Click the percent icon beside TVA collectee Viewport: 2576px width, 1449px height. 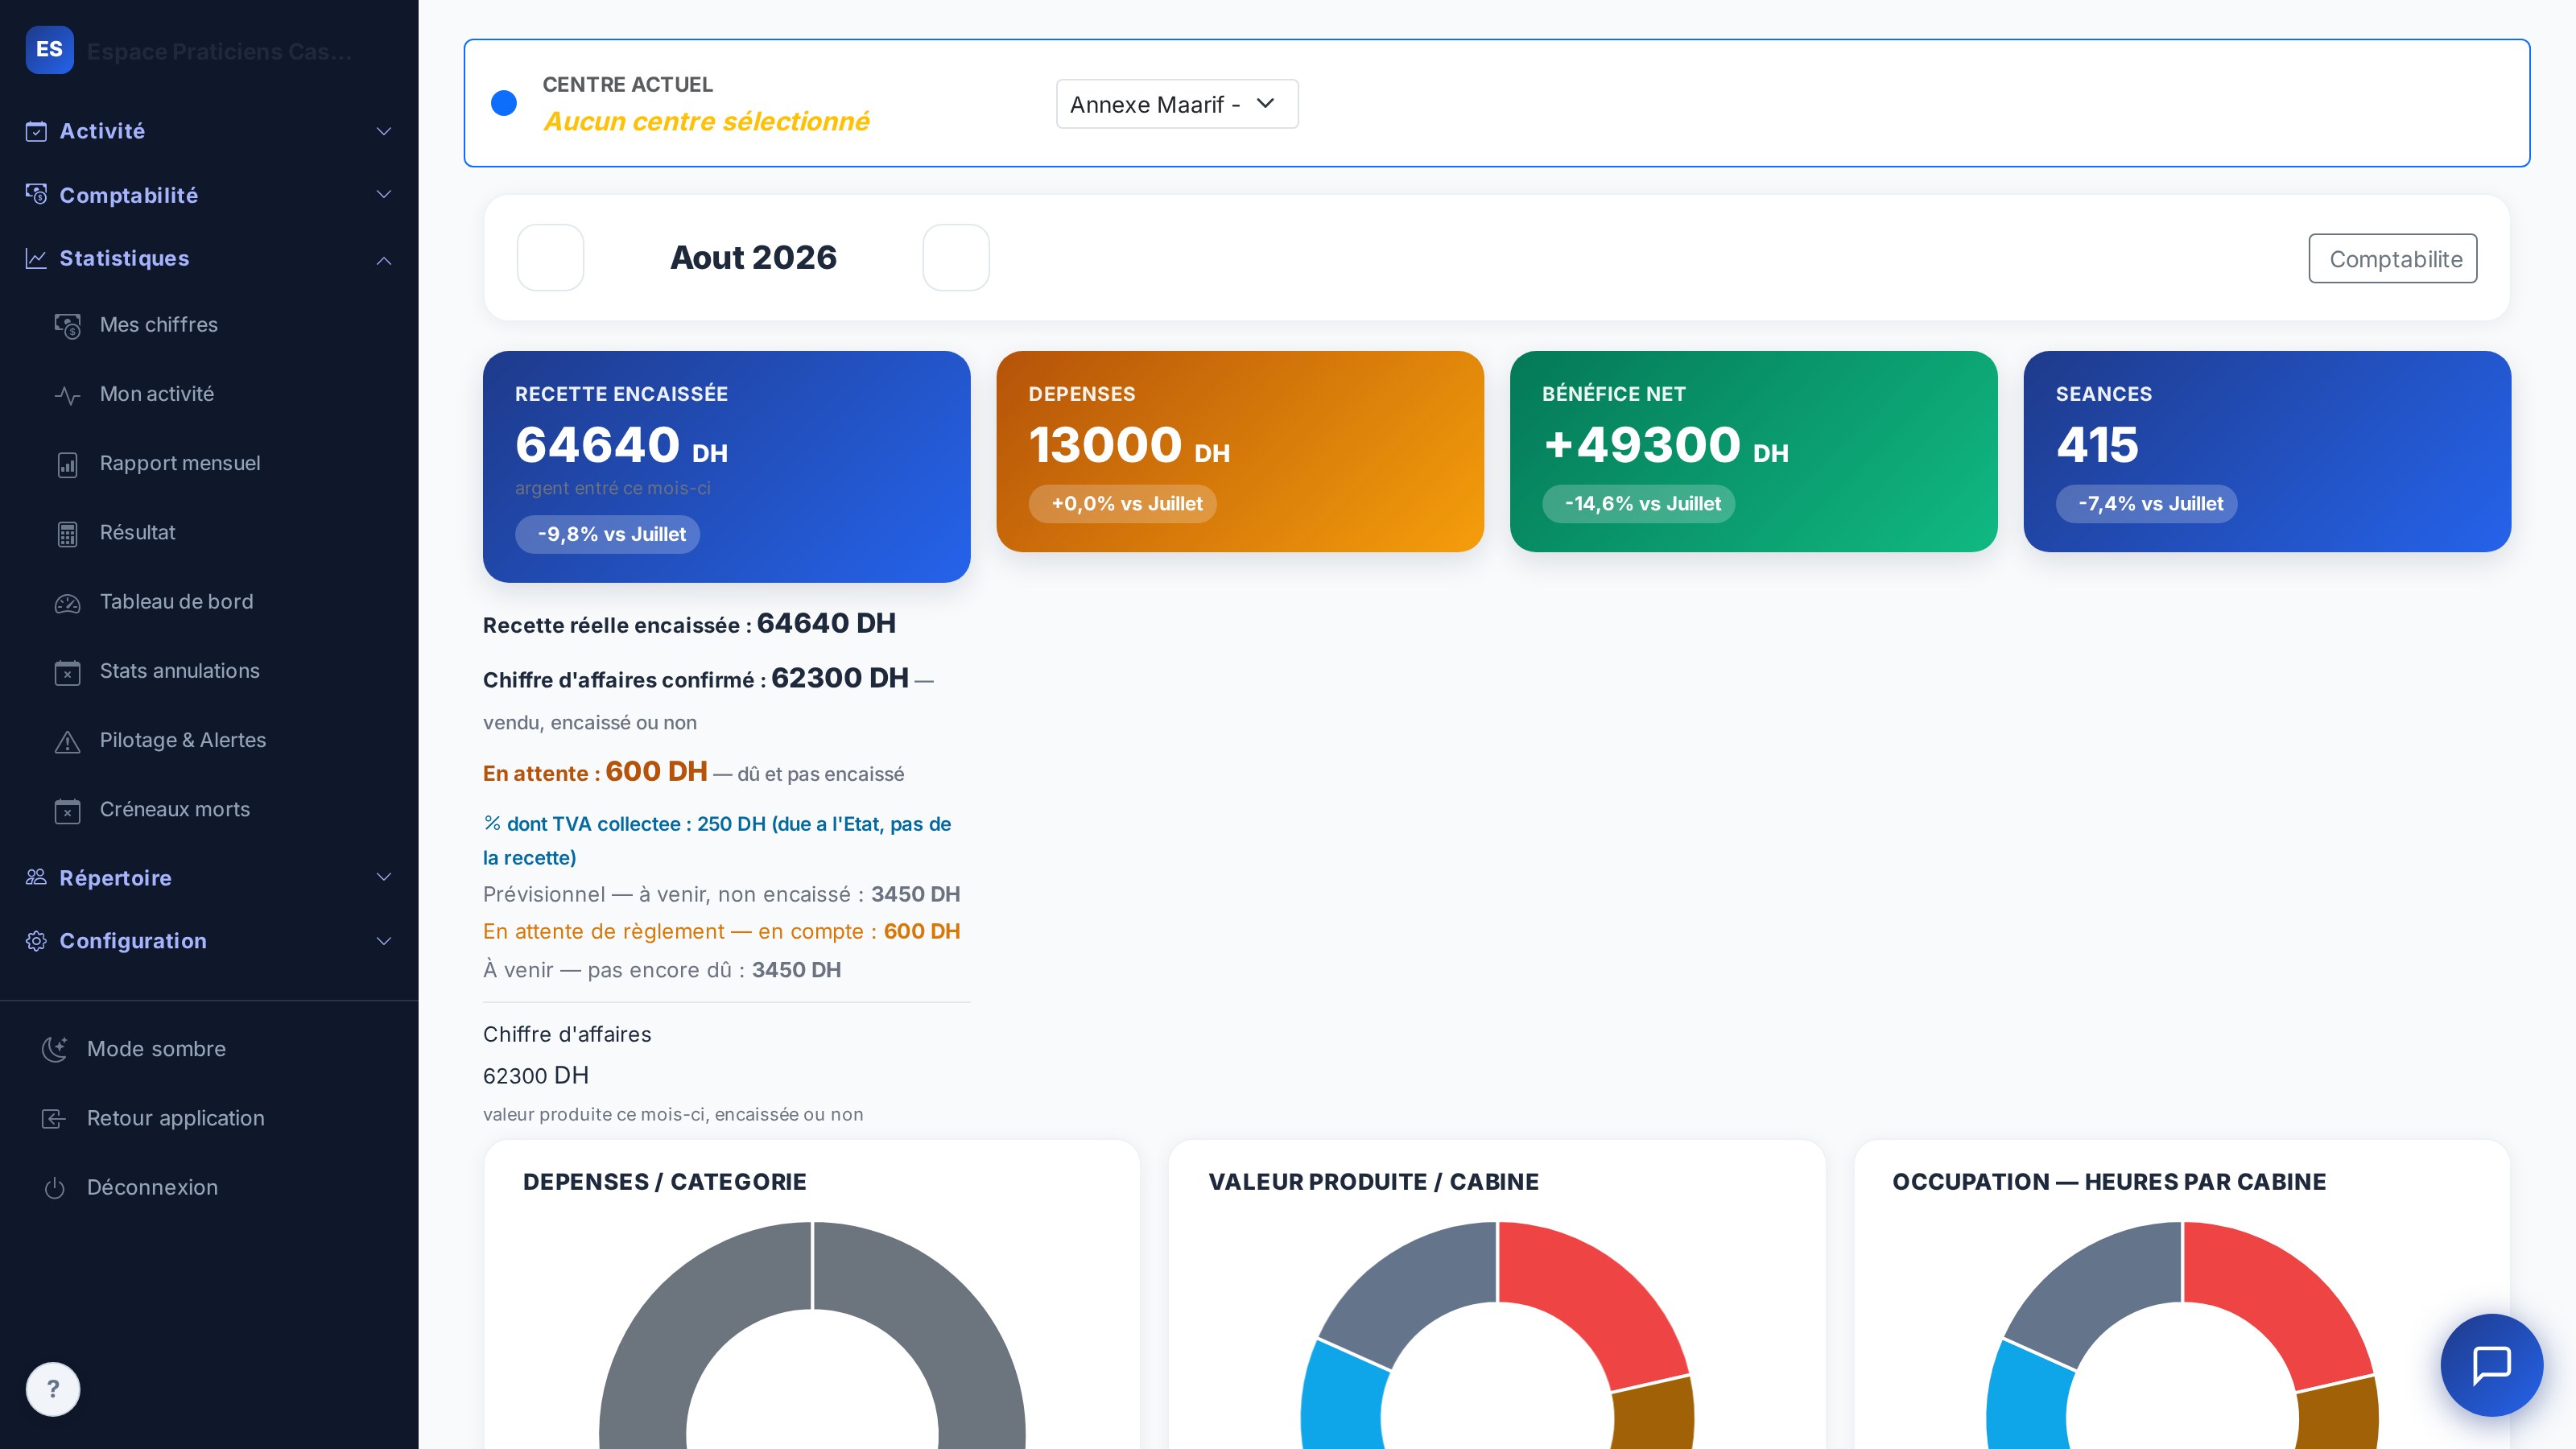[492, 823]
